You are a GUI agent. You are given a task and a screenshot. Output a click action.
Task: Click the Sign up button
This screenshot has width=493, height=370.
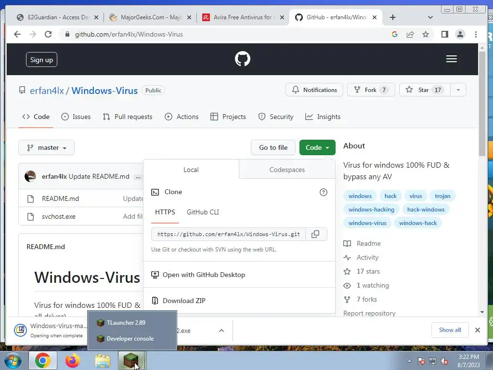click(41, 60)
